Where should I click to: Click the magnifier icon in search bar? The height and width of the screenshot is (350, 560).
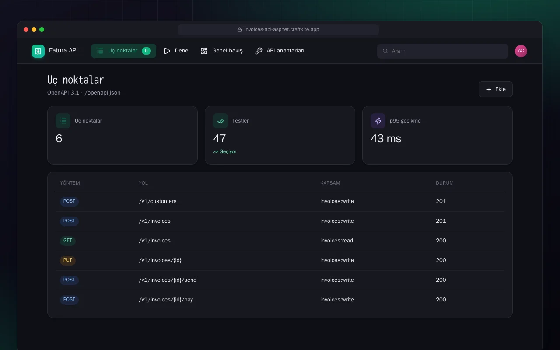385,51
